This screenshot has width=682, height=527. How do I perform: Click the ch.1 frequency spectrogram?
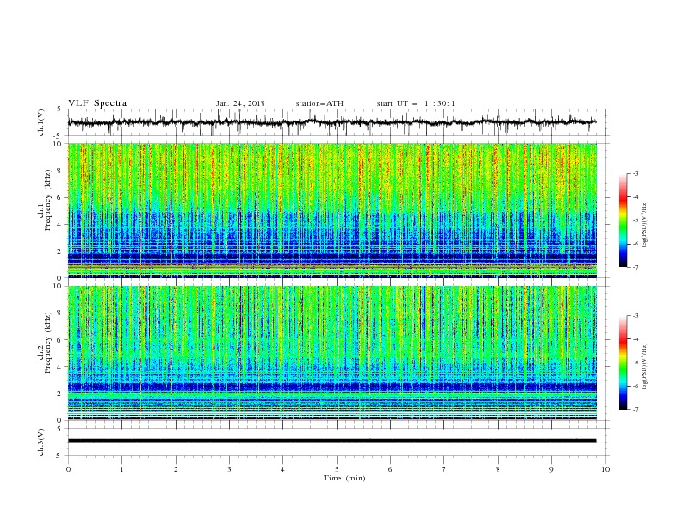pyautogui.click(x=332, y=210)
